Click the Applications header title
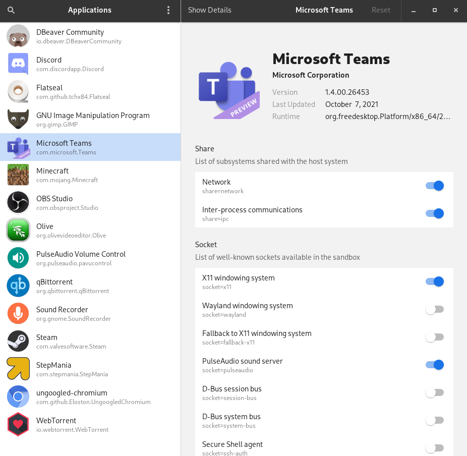This screenshot has height=456, width=467. (90, 10)
